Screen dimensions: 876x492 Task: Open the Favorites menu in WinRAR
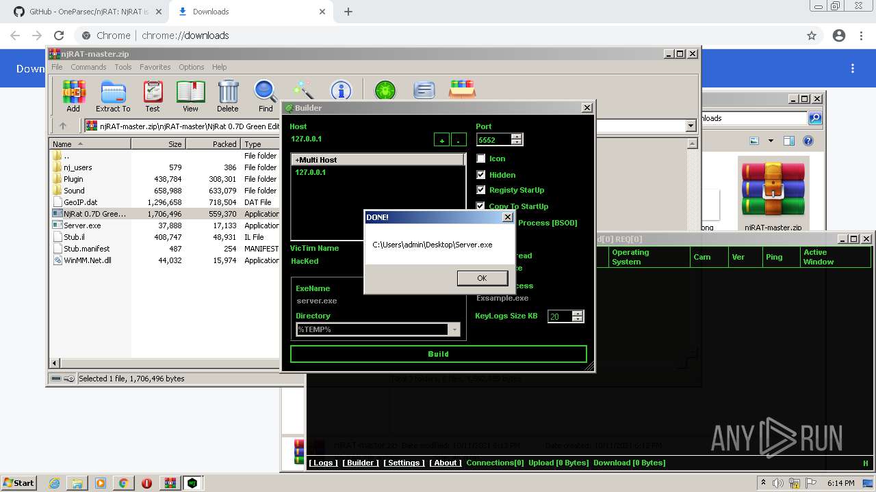[155, 67]
